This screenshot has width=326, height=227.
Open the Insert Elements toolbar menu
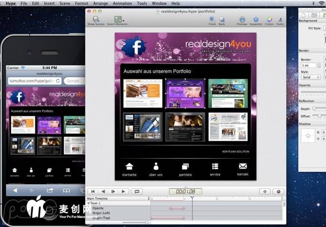(x=118, y=19)
